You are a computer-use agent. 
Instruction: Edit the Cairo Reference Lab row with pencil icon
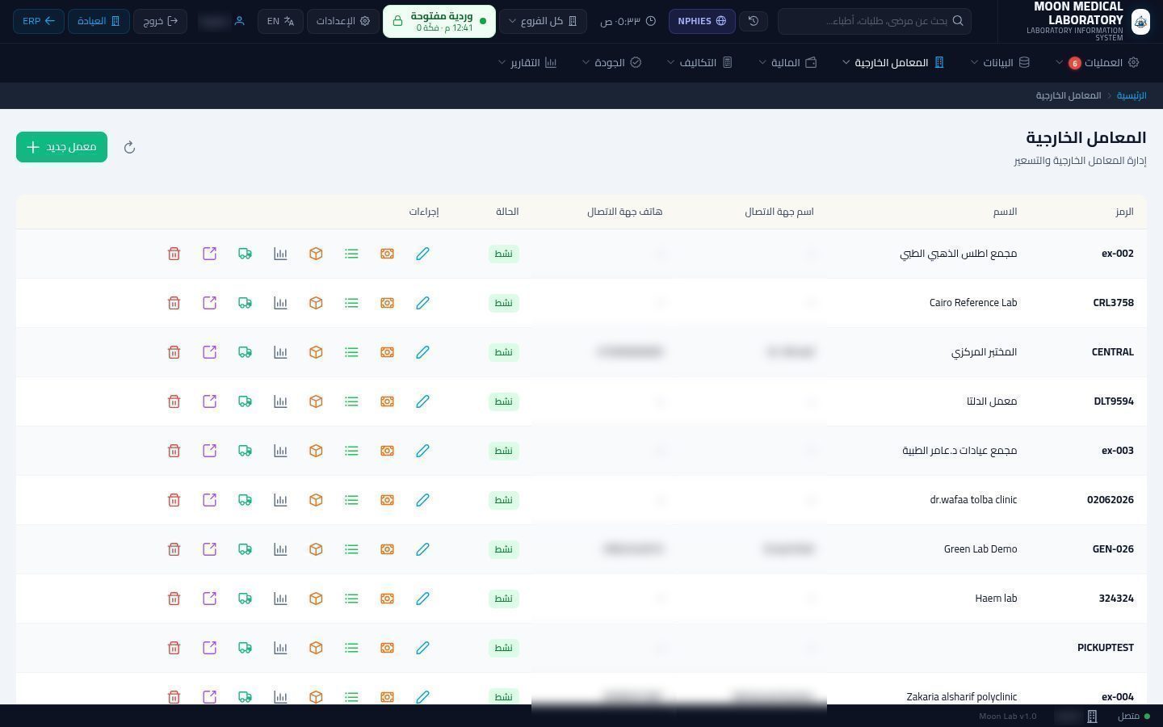click(x=422, y=303)
